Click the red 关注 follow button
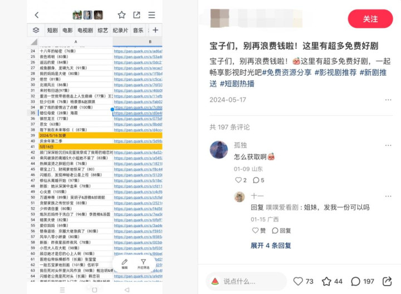The image size is (401, 294). click(370, 19)
